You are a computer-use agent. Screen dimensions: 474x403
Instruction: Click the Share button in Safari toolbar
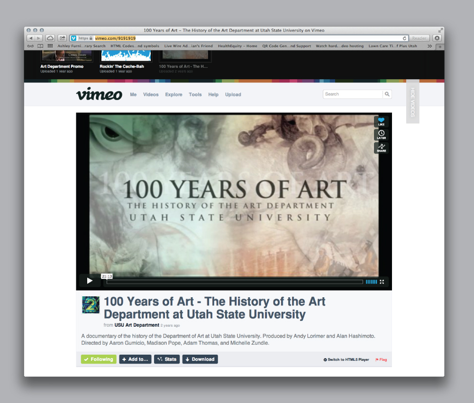pyautogui.click(x=62, y=38)
